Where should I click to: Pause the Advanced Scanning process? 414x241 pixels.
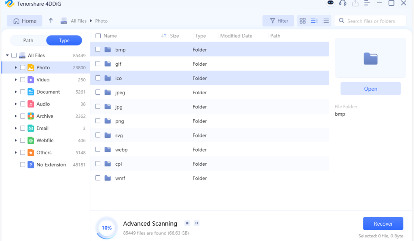pos(196,223)
